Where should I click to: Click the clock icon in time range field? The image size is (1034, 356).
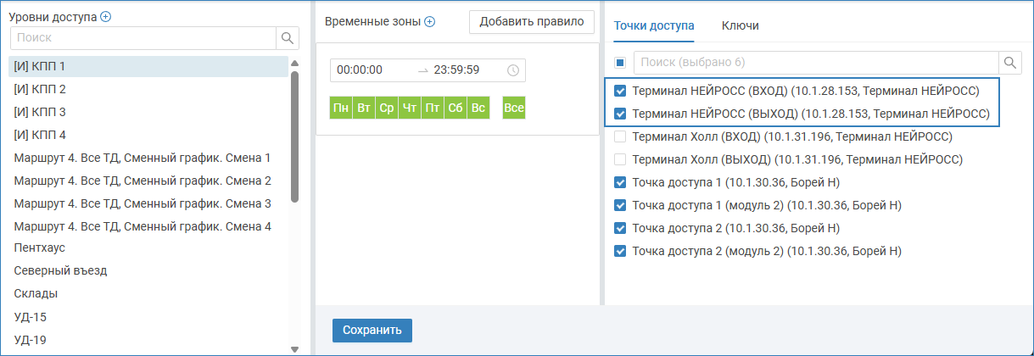coord(512,70)
